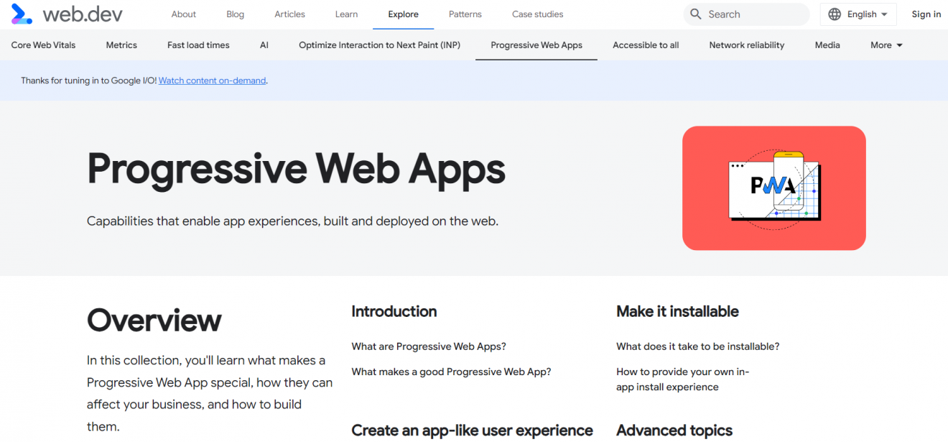The image size is (948, 442).
Task: Open the Network reliability tab
Action: click(x=746, y=45)
